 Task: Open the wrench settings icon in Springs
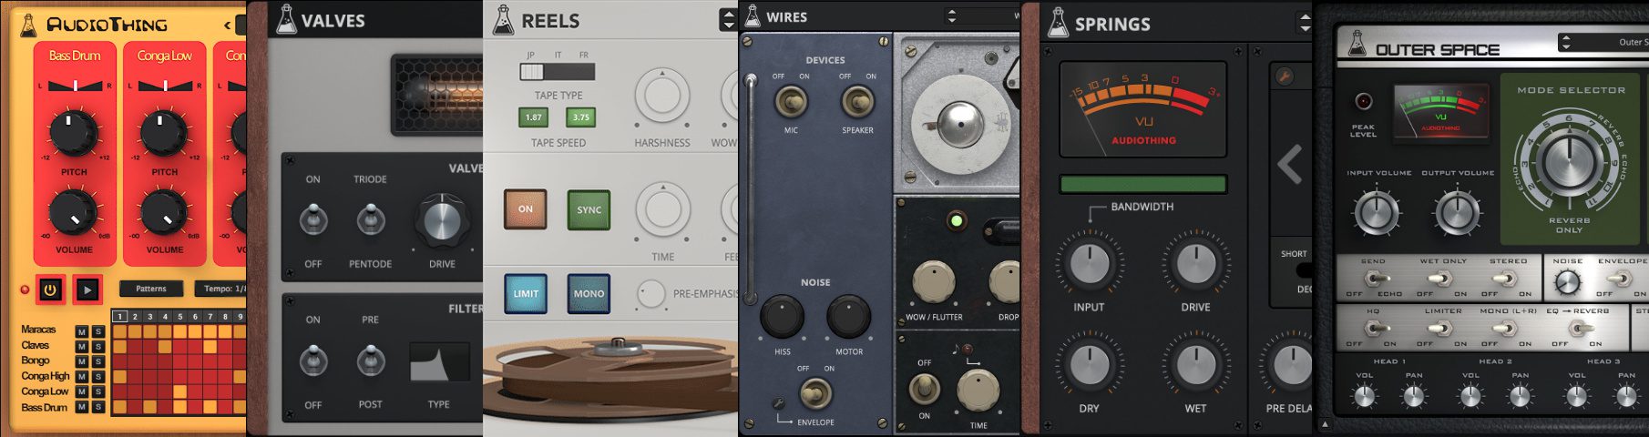pos(1285,76)
